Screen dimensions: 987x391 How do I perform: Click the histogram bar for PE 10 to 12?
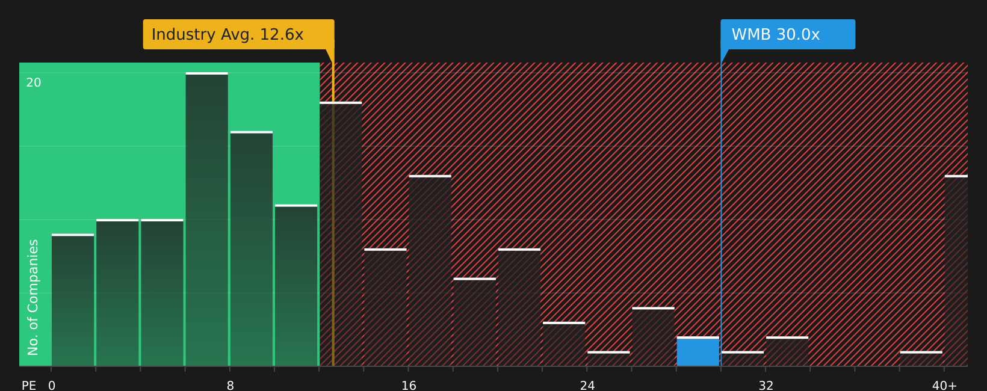pos(296,285)
